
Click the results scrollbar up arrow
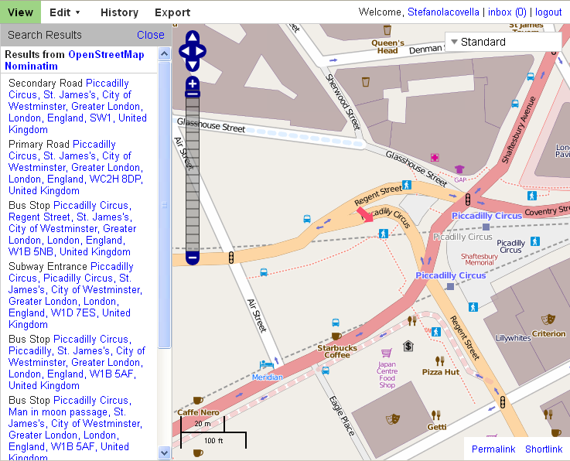[x=164, y=54]
